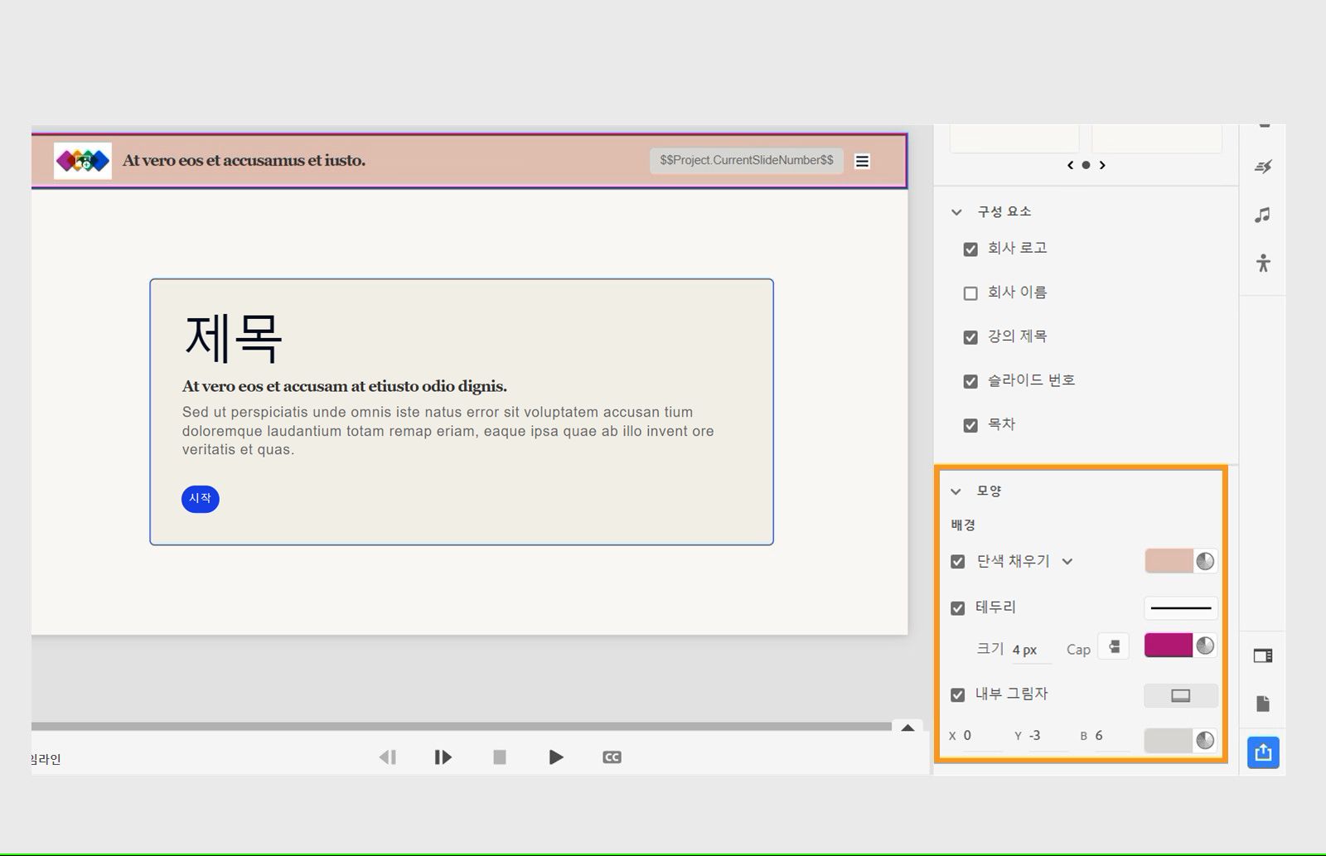Click the $$Project.CurrentSlideNumber$$ placeholder
The width and height of the screenshot is (1326, 856).
[x=746, y=160]
